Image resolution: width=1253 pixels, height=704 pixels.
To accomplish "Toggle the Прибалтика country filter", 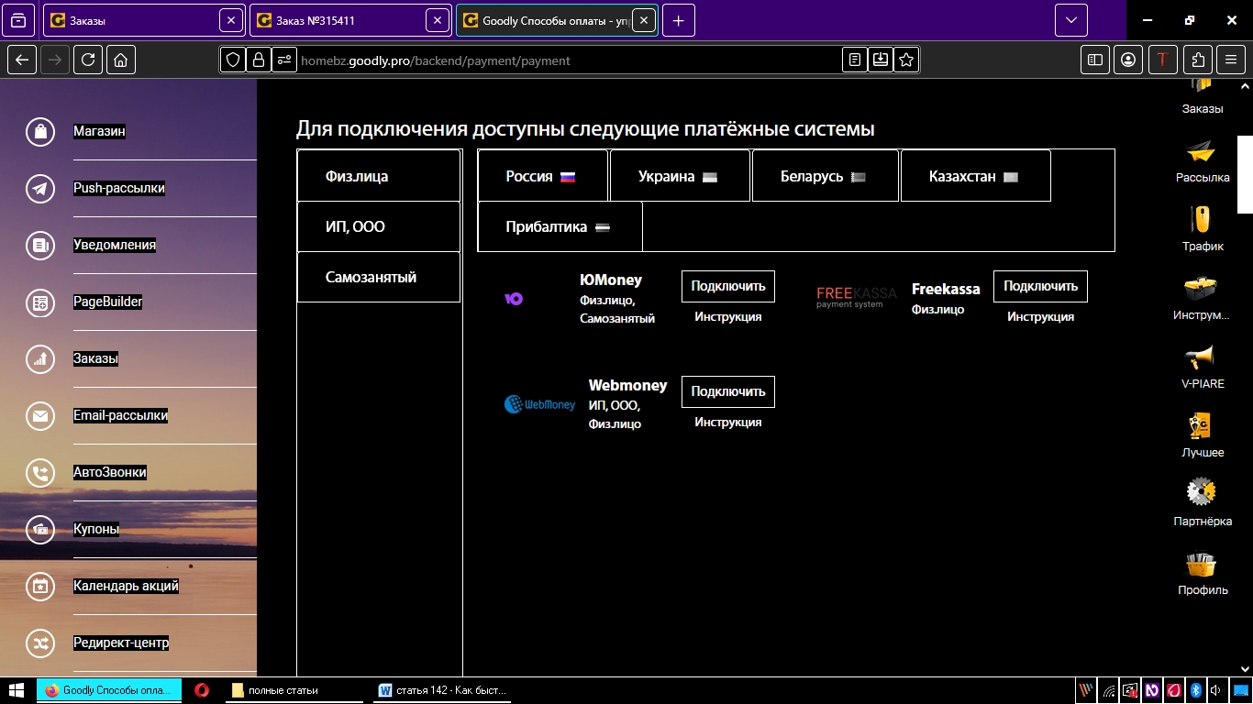I will pos(560,226).
